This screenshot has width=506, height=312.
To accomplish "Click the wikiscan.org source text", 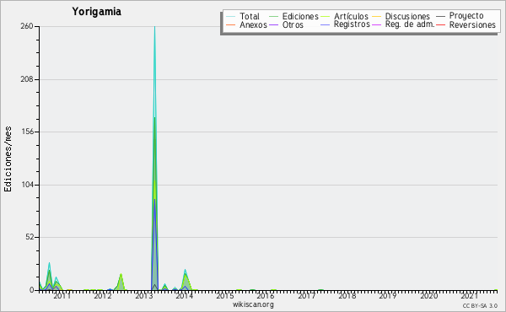I will pos(253,304).
